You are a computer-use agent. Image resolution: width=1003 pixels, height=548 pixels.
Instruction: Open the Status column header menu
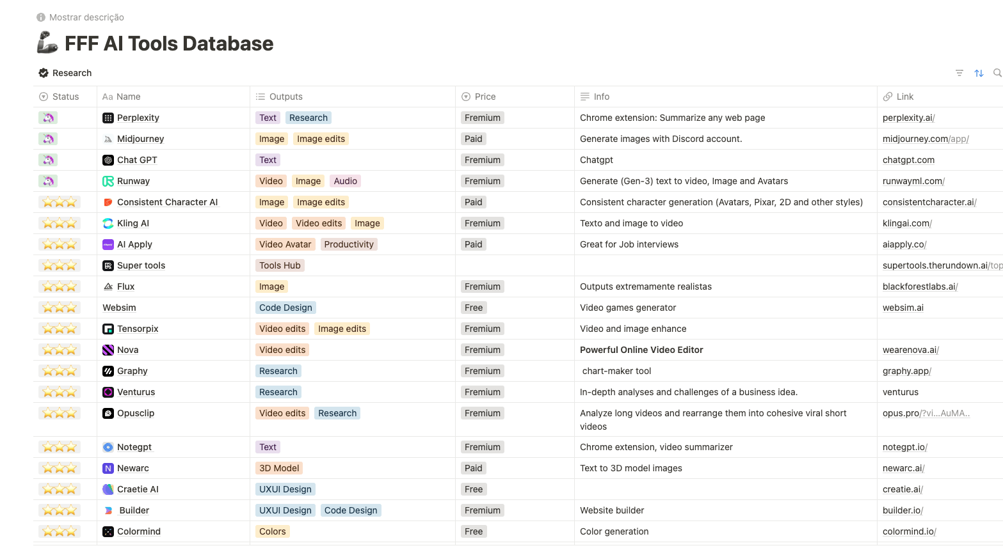pyautogui.click(x=65, y=97)
